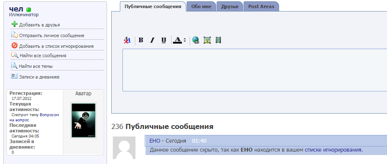Image resolution: width=387 pixels, height=164 pixels.
Task: Open Найти все темы link
Action: click(36, 67)
